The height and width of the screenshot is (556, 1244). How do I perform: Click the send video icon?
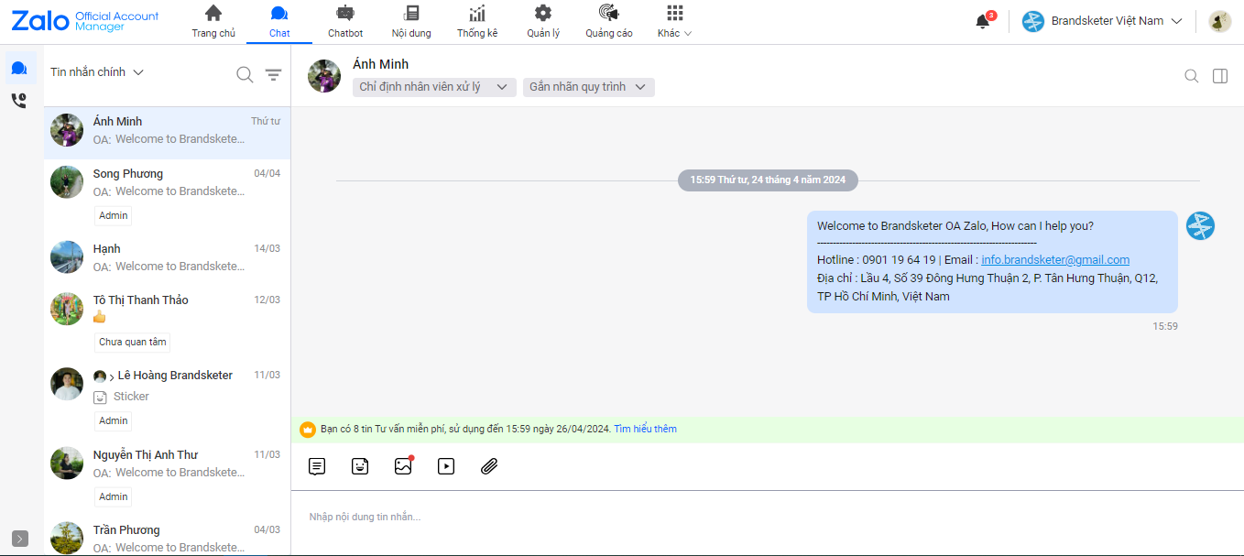(x=446, y=466)
